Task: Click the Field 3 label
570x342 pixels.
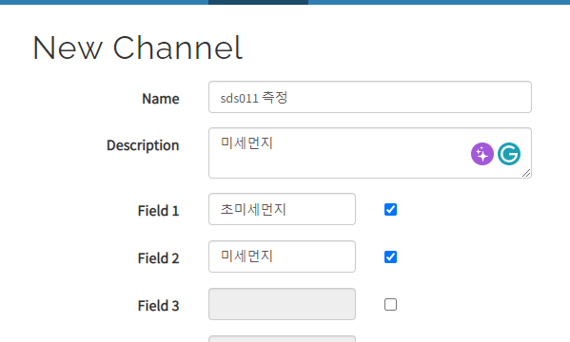Action: click(159, 306)
